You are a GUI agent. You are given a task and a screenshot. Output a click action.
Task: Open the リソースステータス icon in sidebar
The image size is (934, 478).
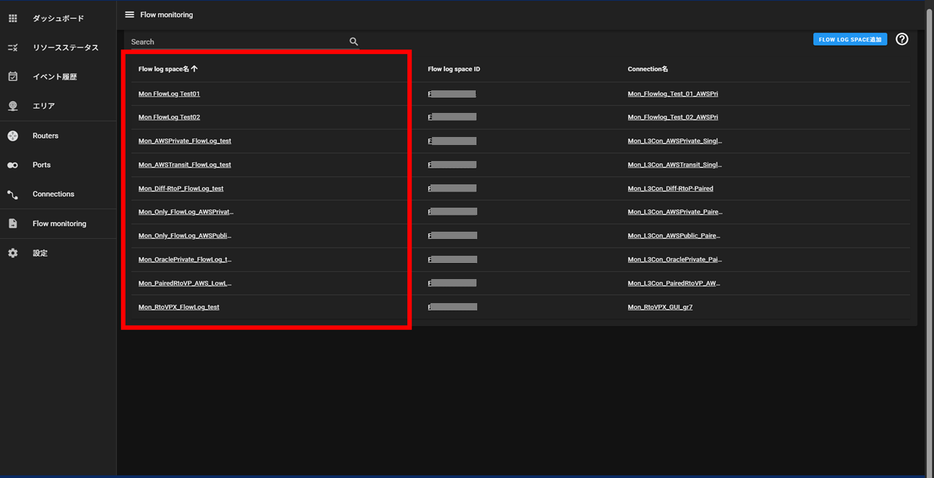(12, 47)
